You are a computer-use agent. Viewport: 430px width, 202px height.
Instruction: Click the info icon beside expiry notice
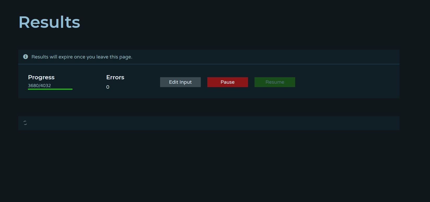point(26,57)
